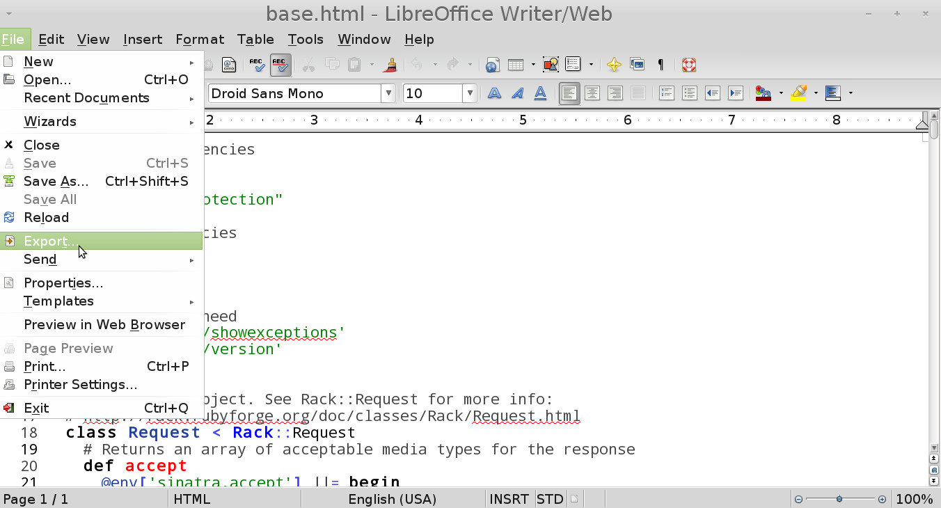The image size is (941, 508).
Task: Click the Form Controls icon
Action: pos(574,65)
